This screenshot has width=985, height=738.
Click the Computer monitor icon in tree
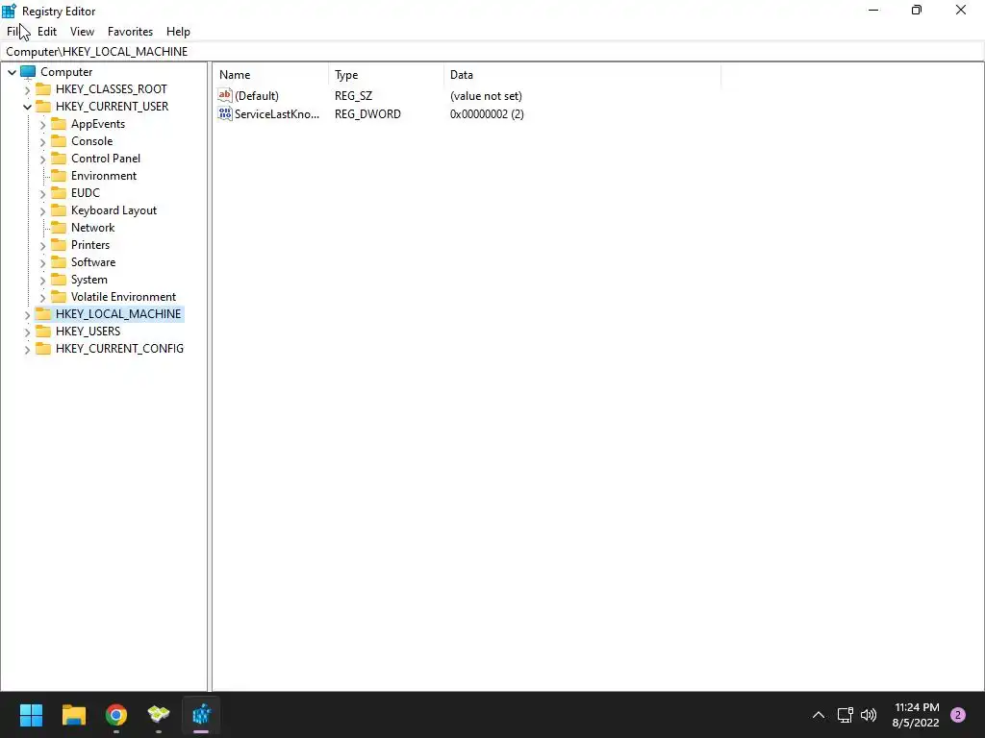pos(28,71)
